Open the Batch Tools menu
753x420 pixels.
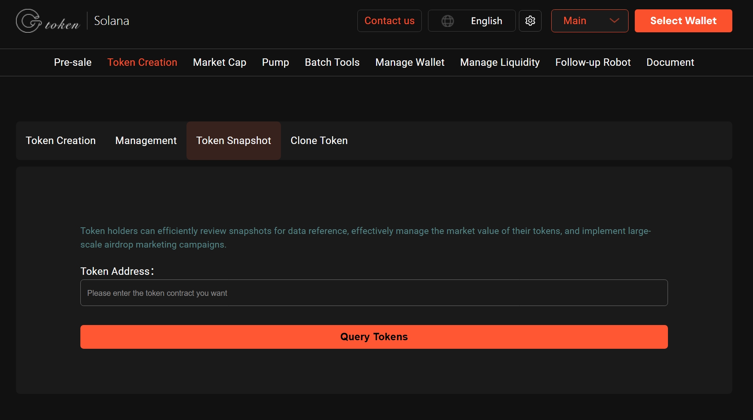pos(332,62)
